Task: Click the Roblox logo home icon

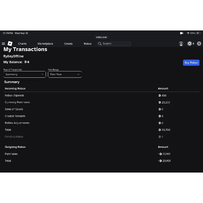Action: click(10, 43)
